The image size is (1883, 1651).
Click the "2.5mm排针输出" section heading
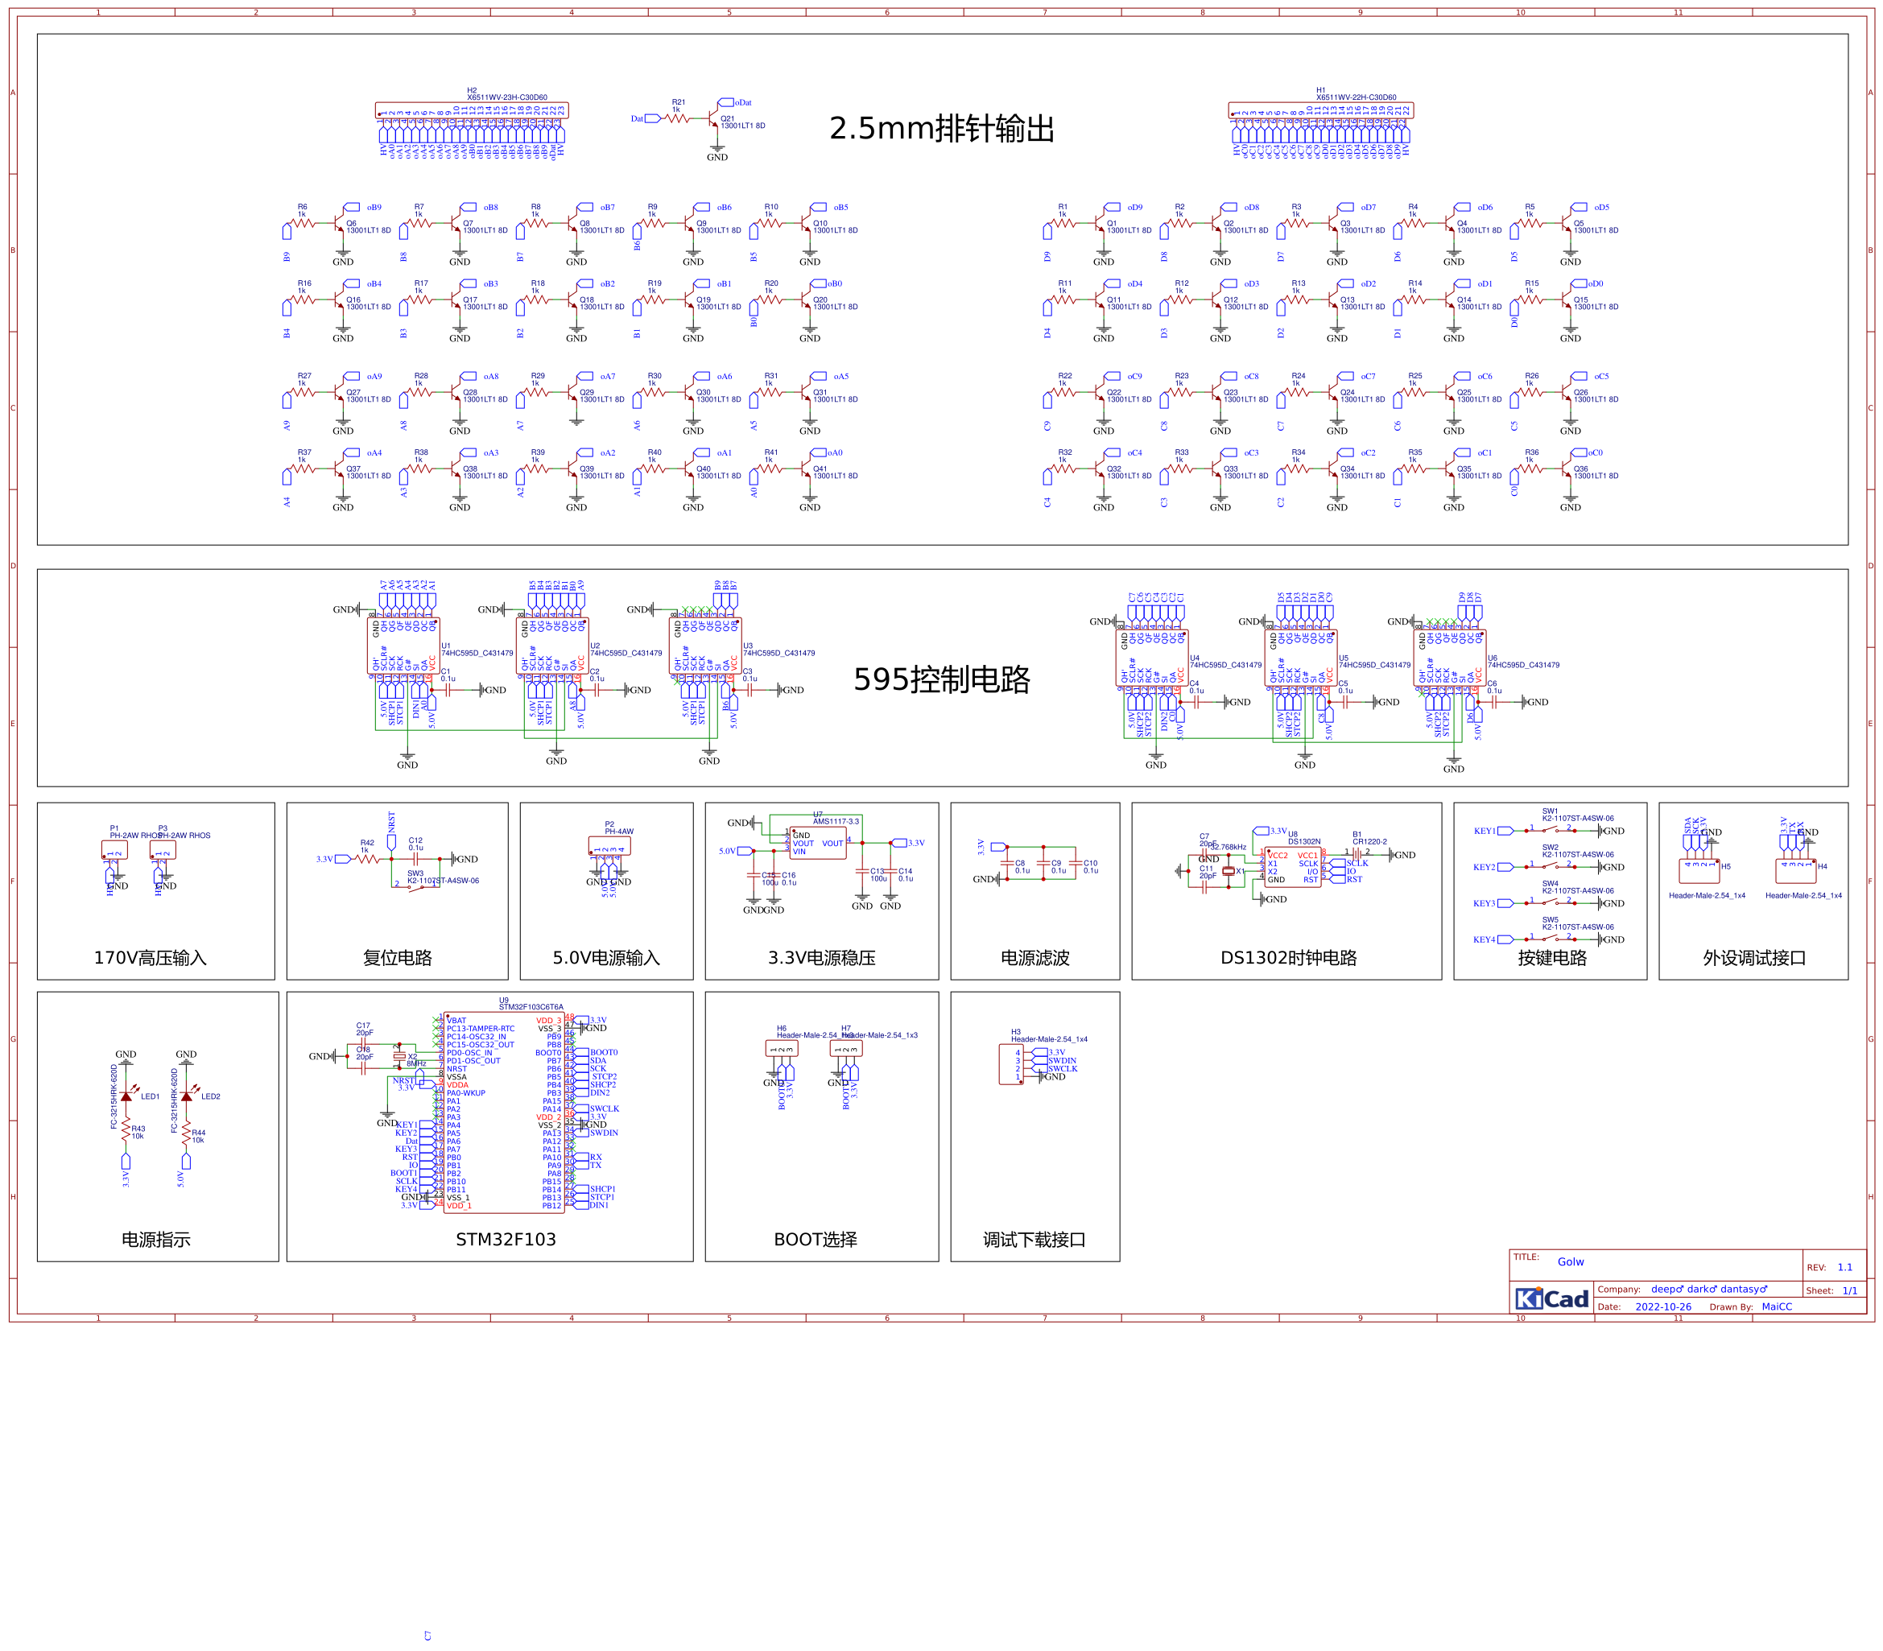point(942,128)
